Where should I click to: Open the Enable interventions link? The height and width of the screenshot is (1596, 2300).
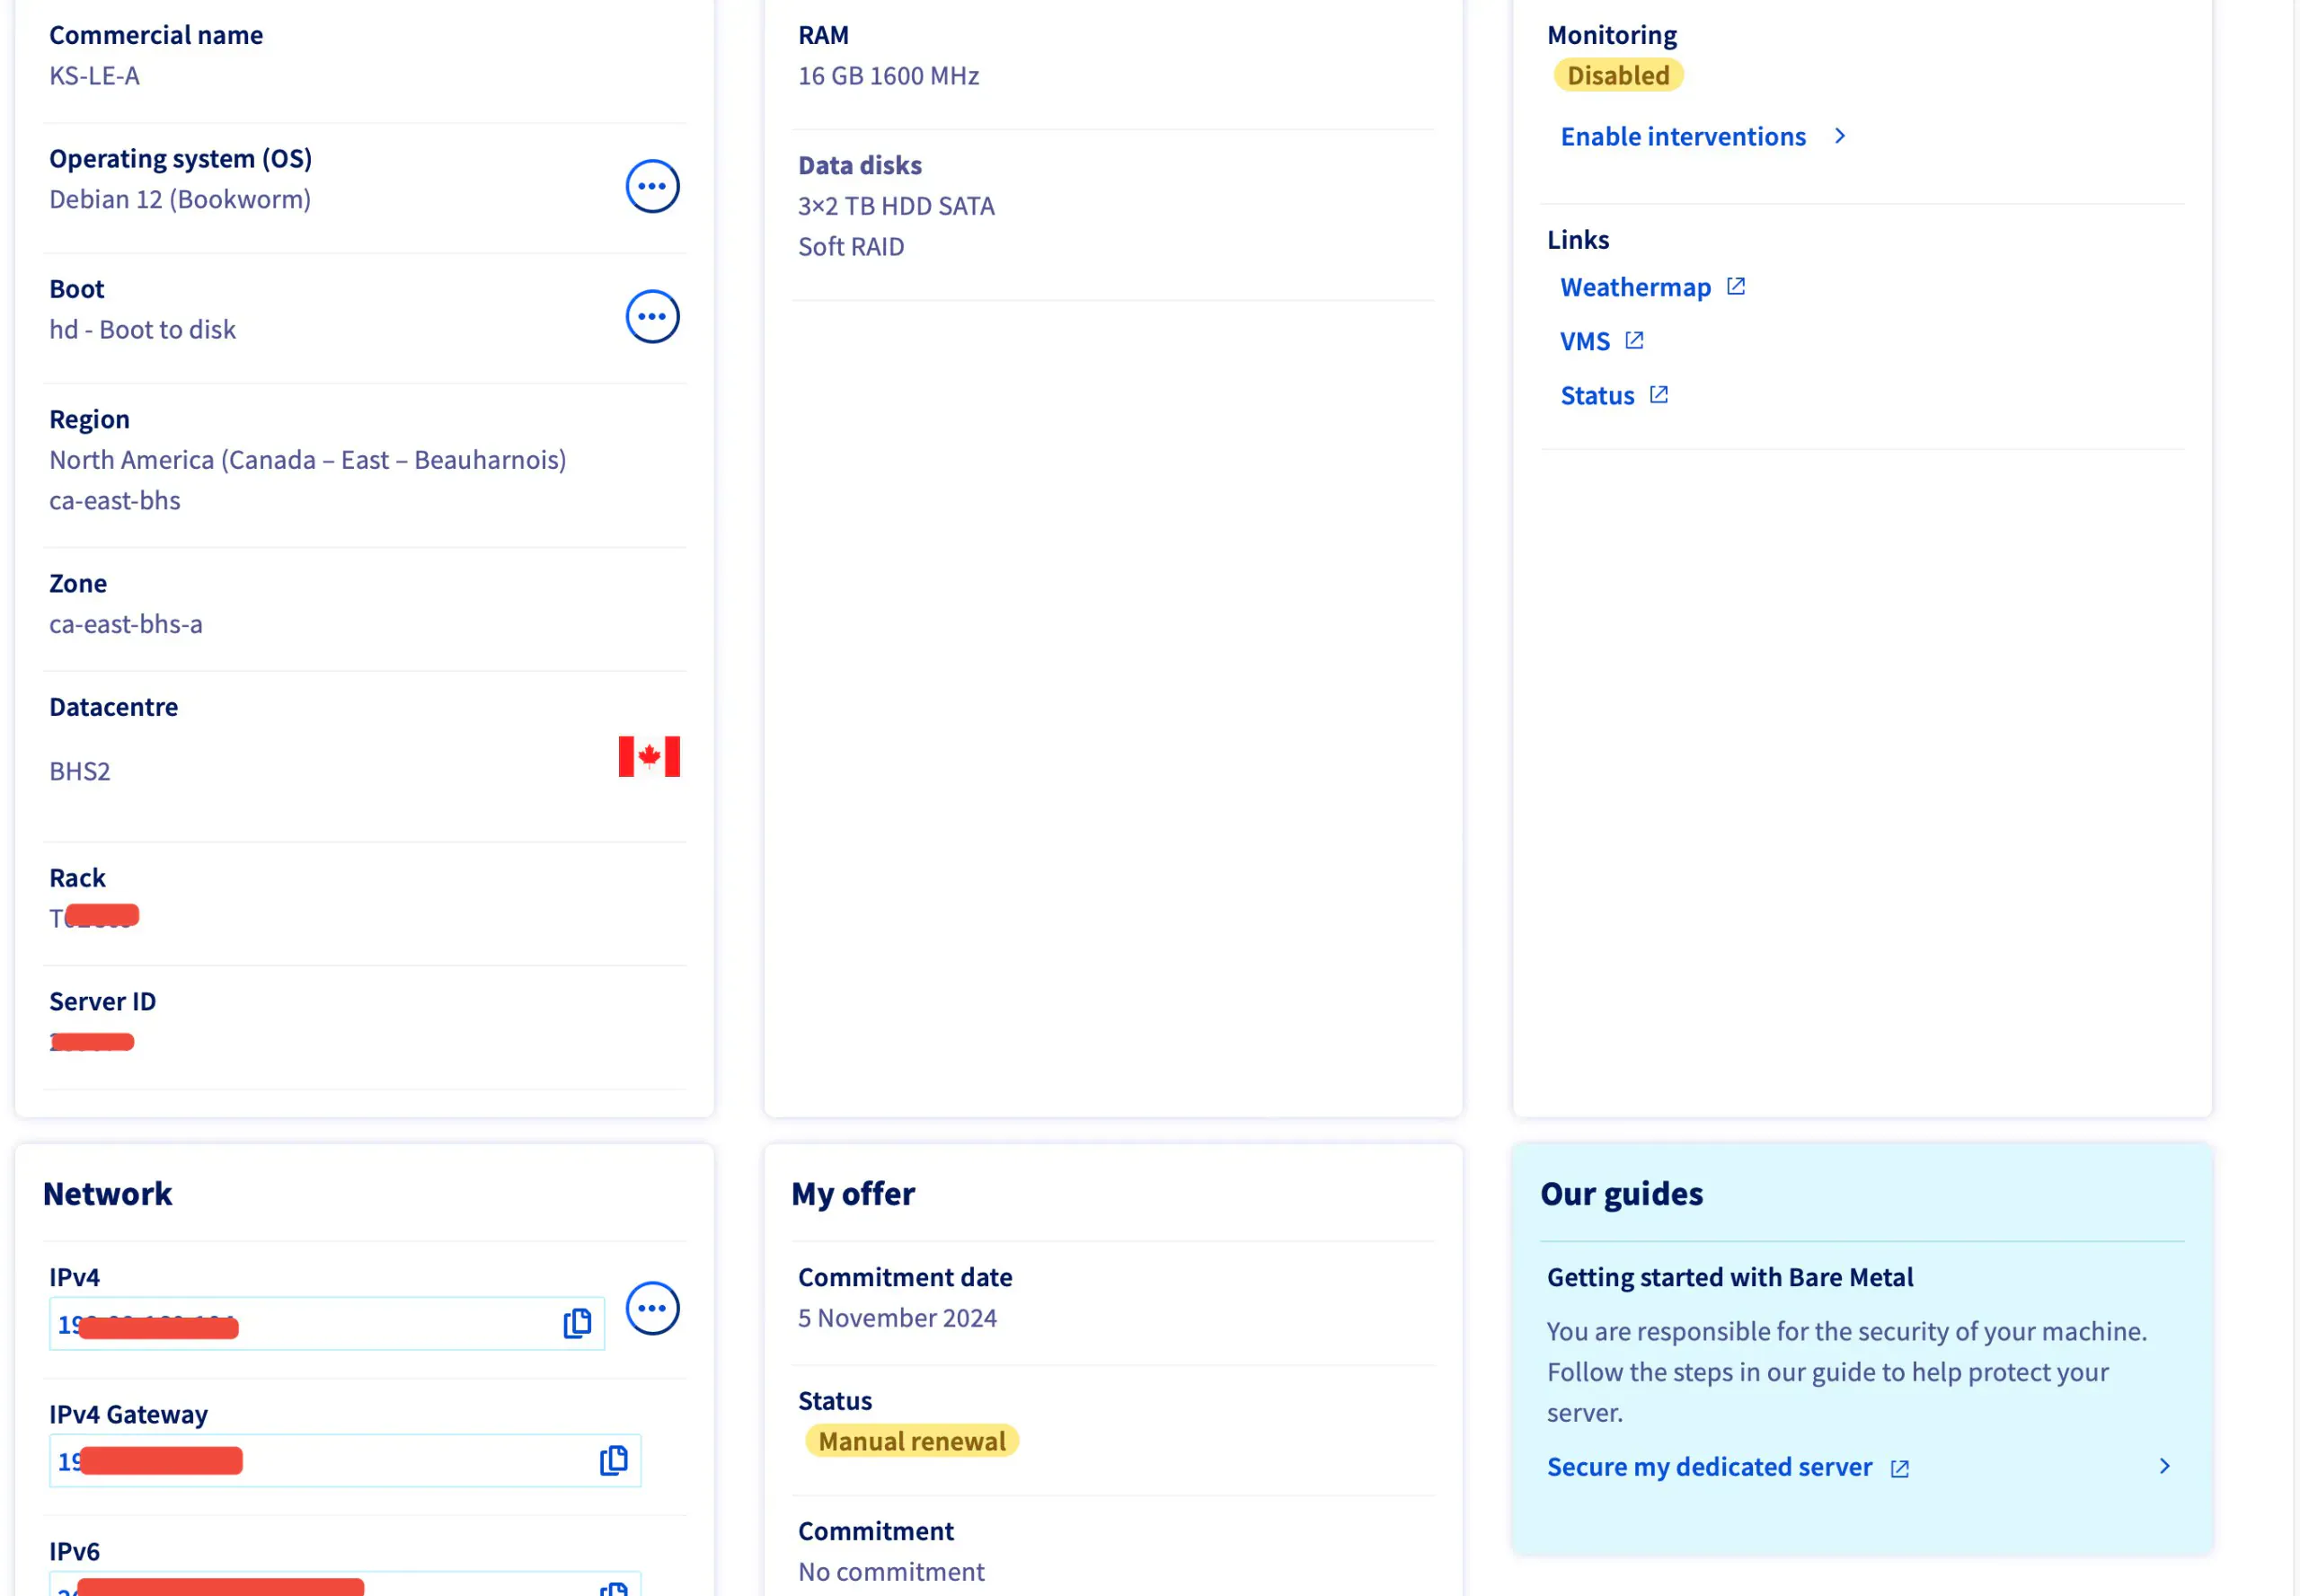pyautogui.click(x=1683, y=136)
